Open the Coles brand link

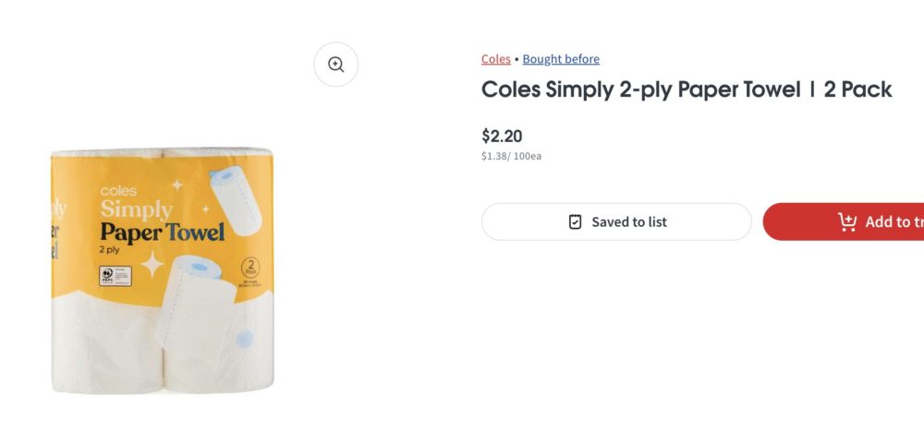tap(495, 59)
